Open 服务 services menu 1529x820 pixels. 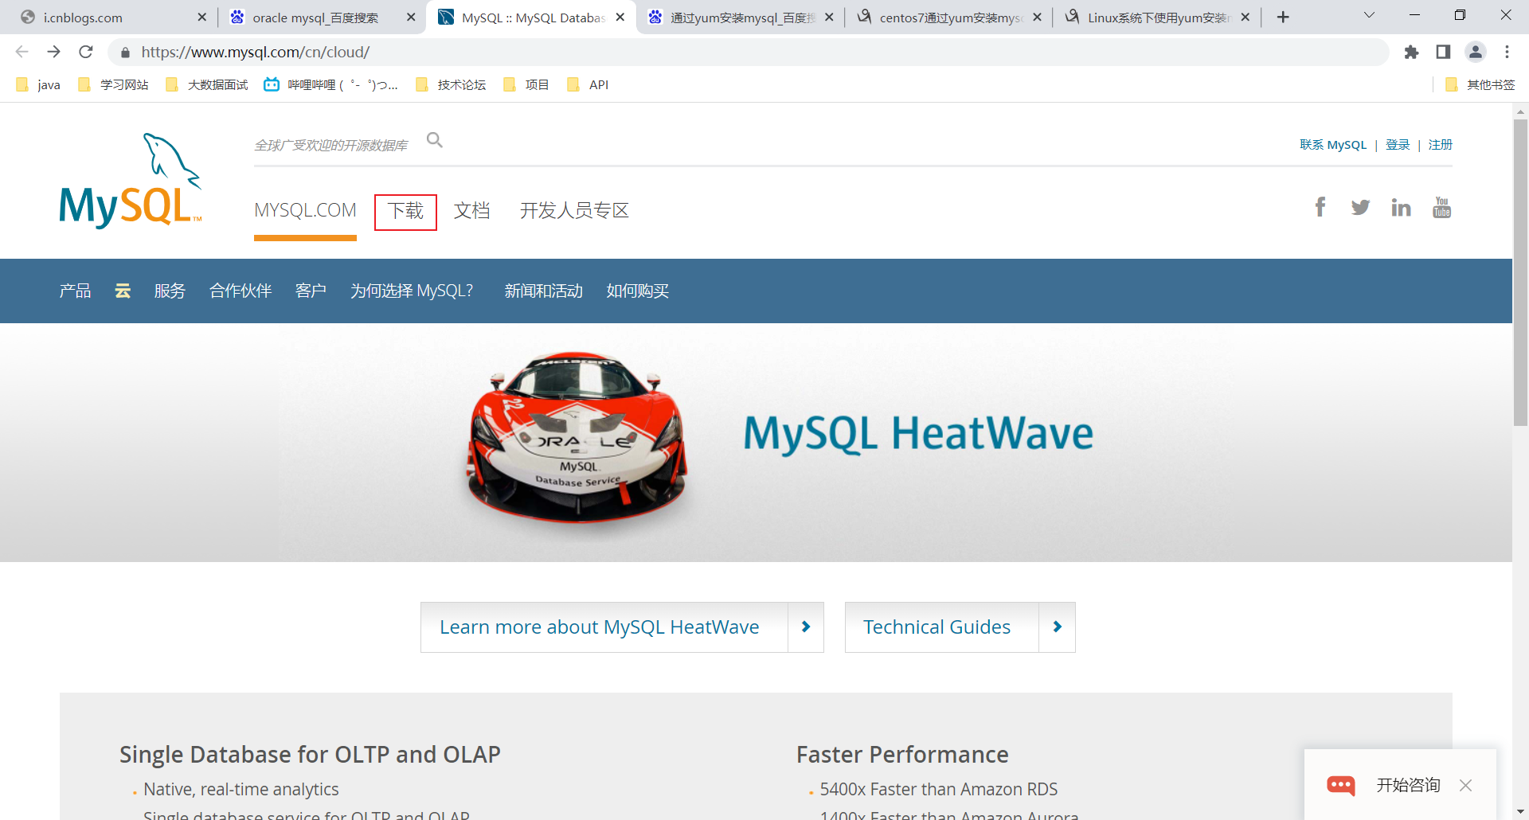tap(170, 291)
